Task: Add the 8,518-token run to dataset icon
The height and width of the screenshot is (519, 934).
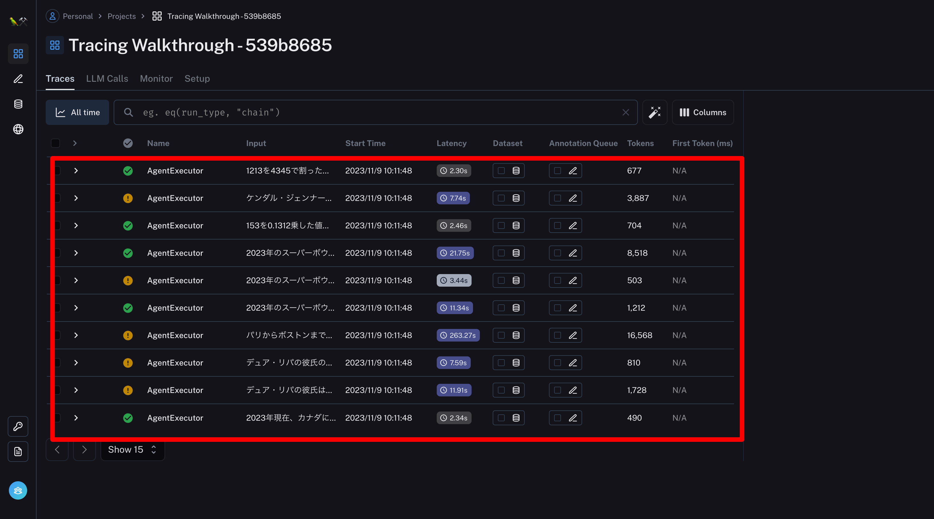Action: pyautogui.click(x=516, y=253)
